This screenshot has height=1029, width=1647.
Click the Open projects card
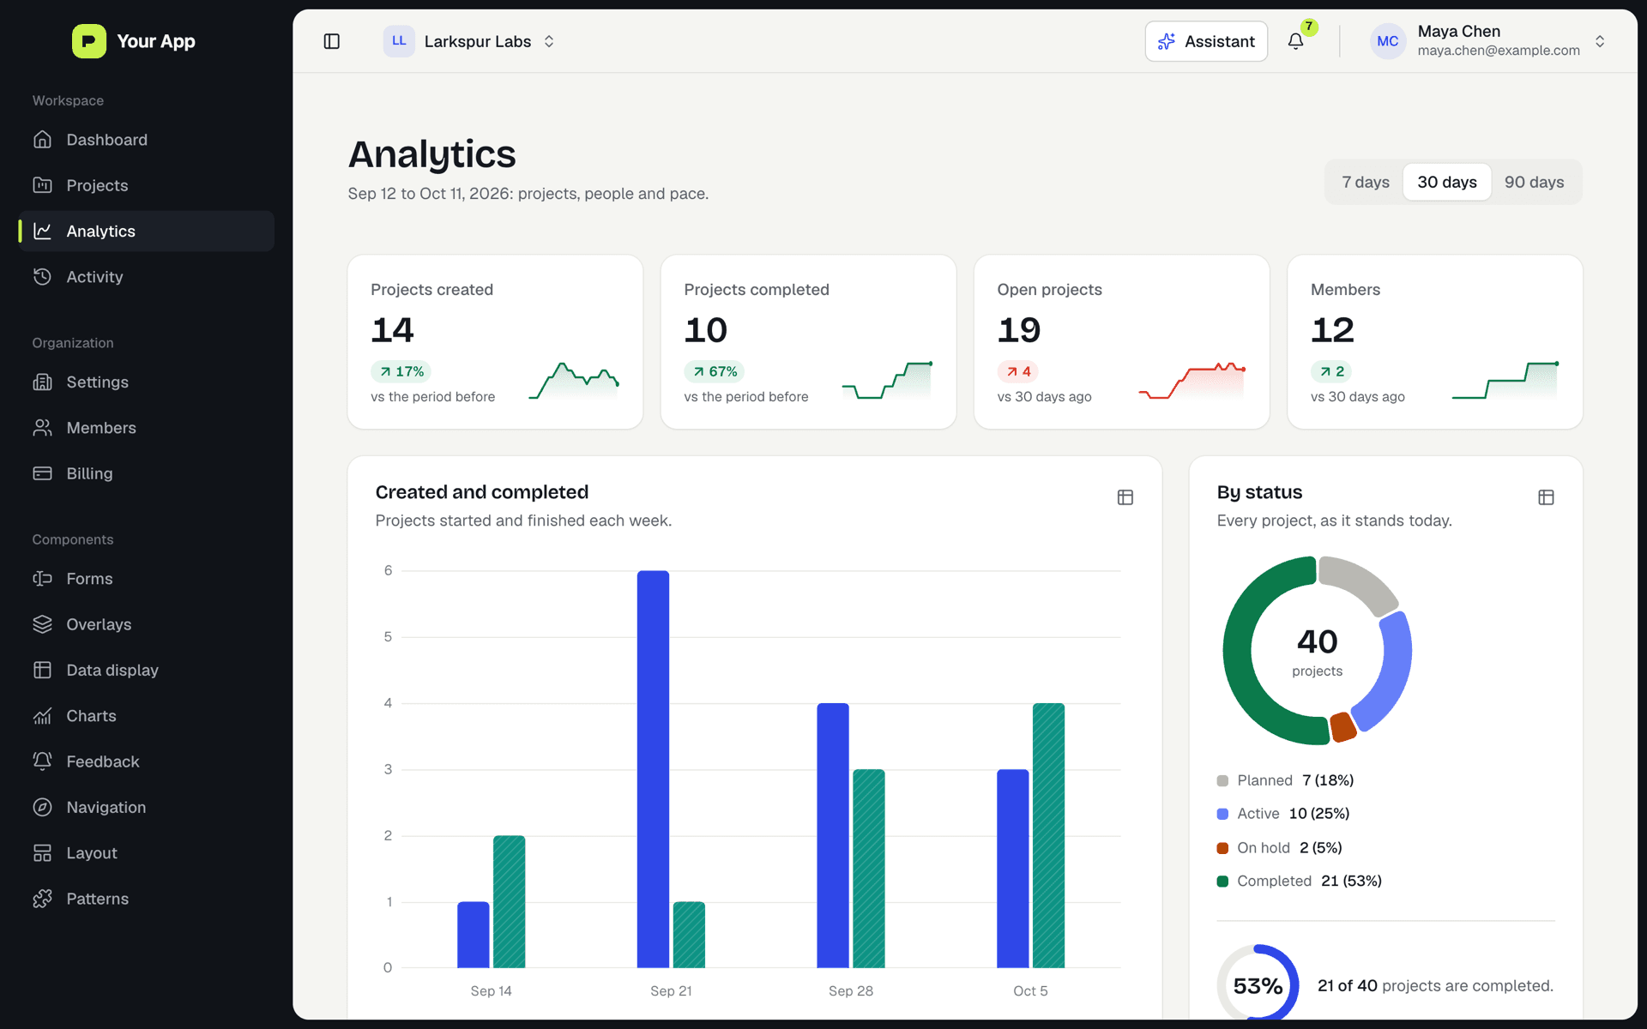(1121, 341)
